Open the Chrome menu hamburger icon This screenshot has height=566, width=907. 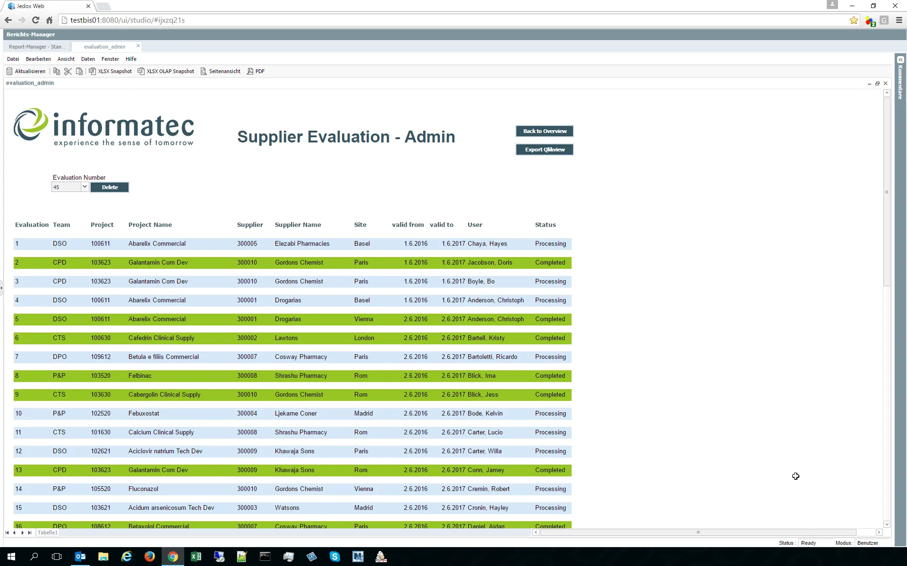(x=899, y=20)
